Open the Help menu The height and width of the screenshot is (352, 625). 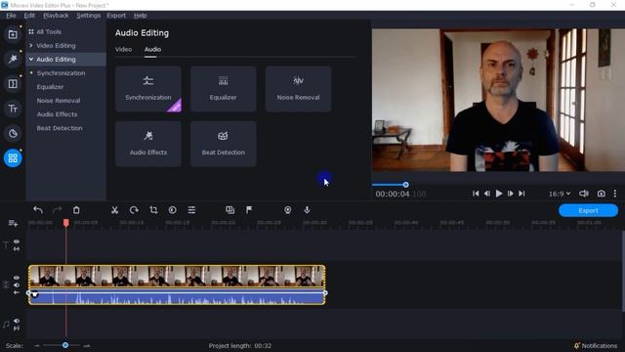(141, 16)
